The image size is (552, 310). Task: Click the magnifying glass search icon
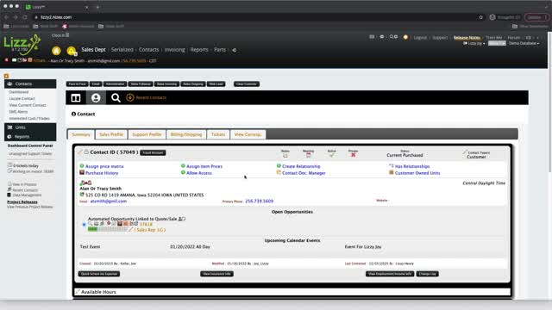(116, 97)
